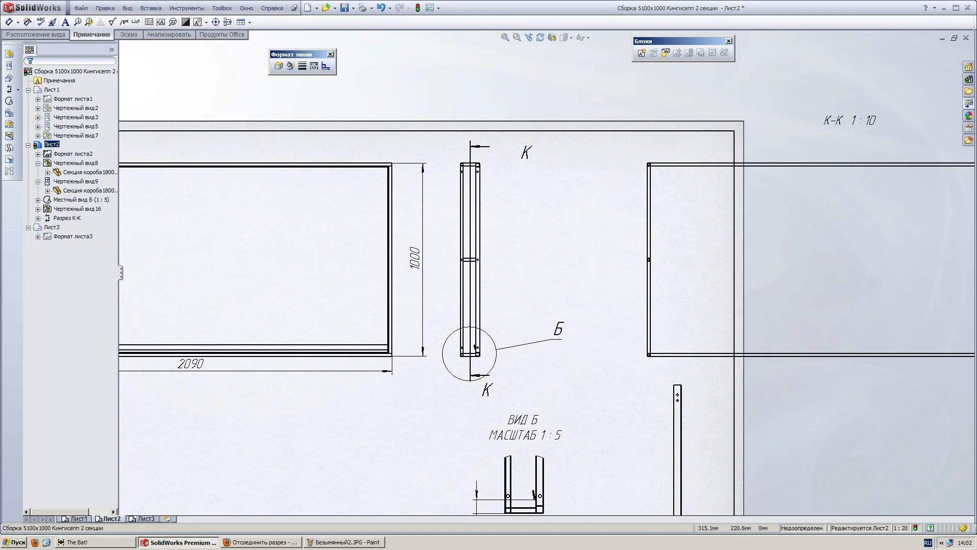The image size is (977, 550).
Task: Close the Блоки floating toolbar
Action: coord(729,41)
